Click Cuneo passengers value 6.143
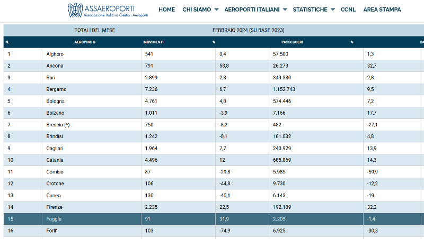Viewport: 424px width, 239px height. pyautogui.click(x=279, y=195)
